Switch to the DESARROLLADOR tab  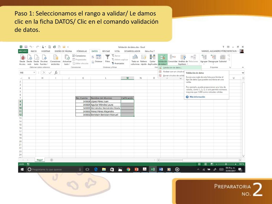coord(132,51)
